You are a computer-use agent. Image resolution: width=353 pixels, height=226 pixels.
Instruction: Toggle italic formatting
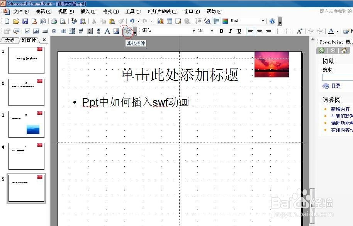click(x=230, y=30)
